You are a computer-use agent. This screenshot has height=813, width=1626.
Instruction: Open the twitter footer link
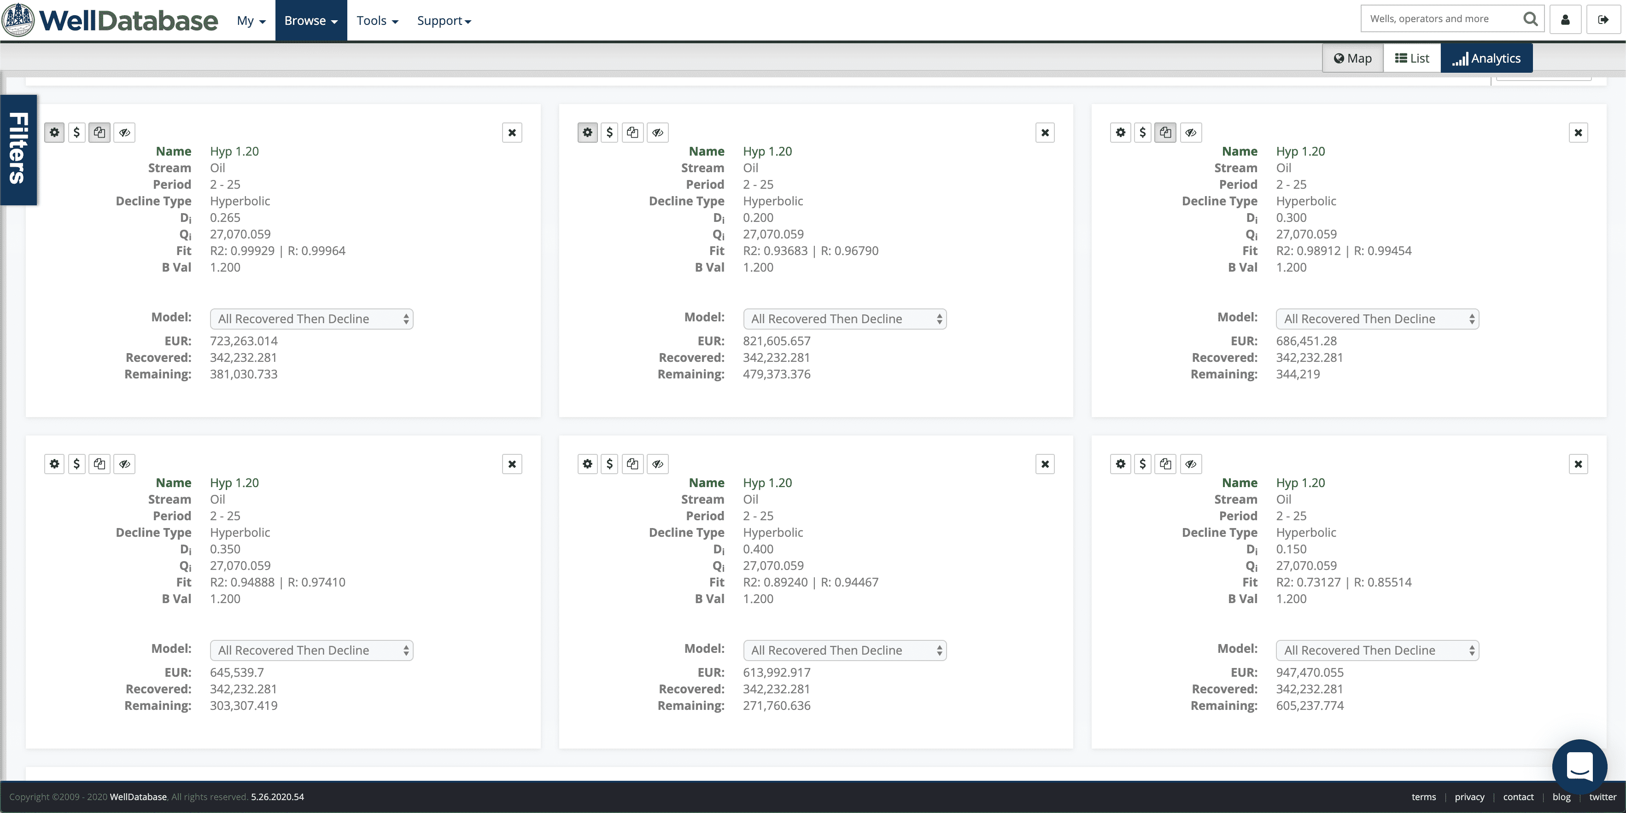click(x=1603, y=797)
